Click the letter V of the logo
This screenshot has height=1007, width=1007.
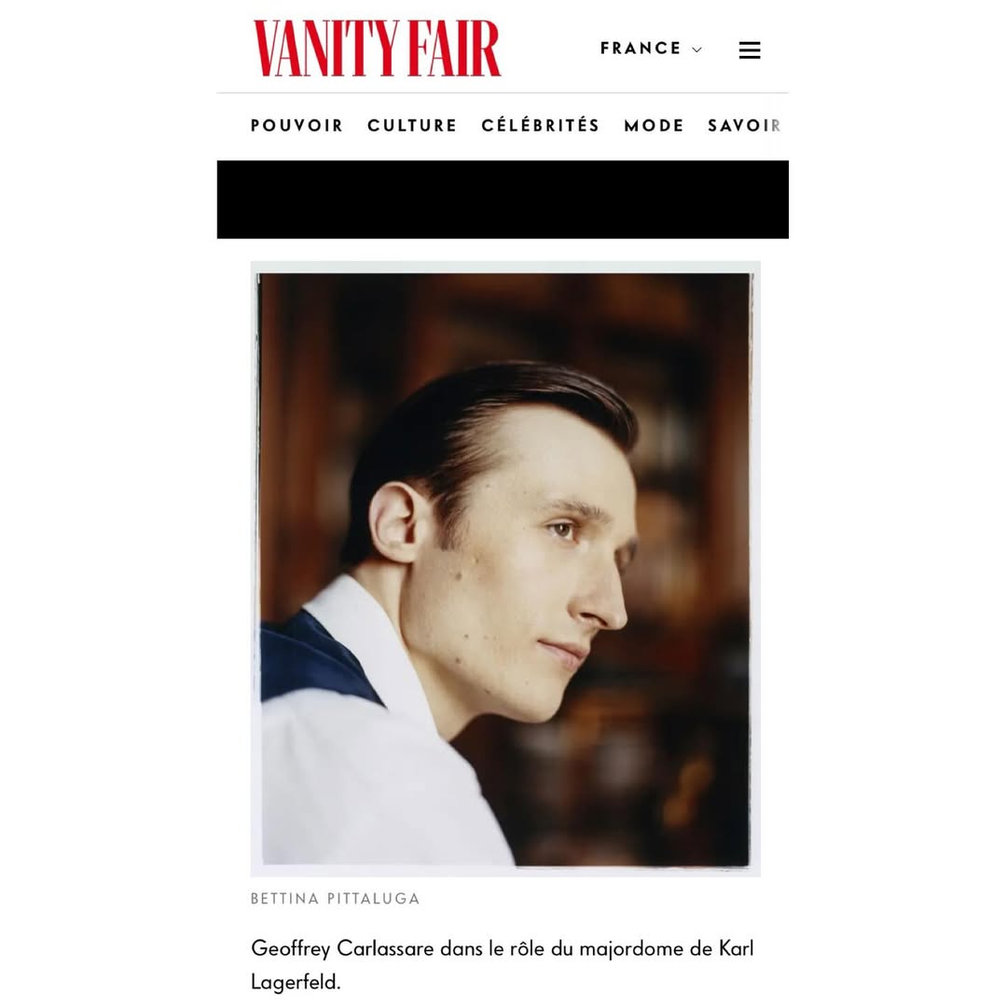point(268,48)
